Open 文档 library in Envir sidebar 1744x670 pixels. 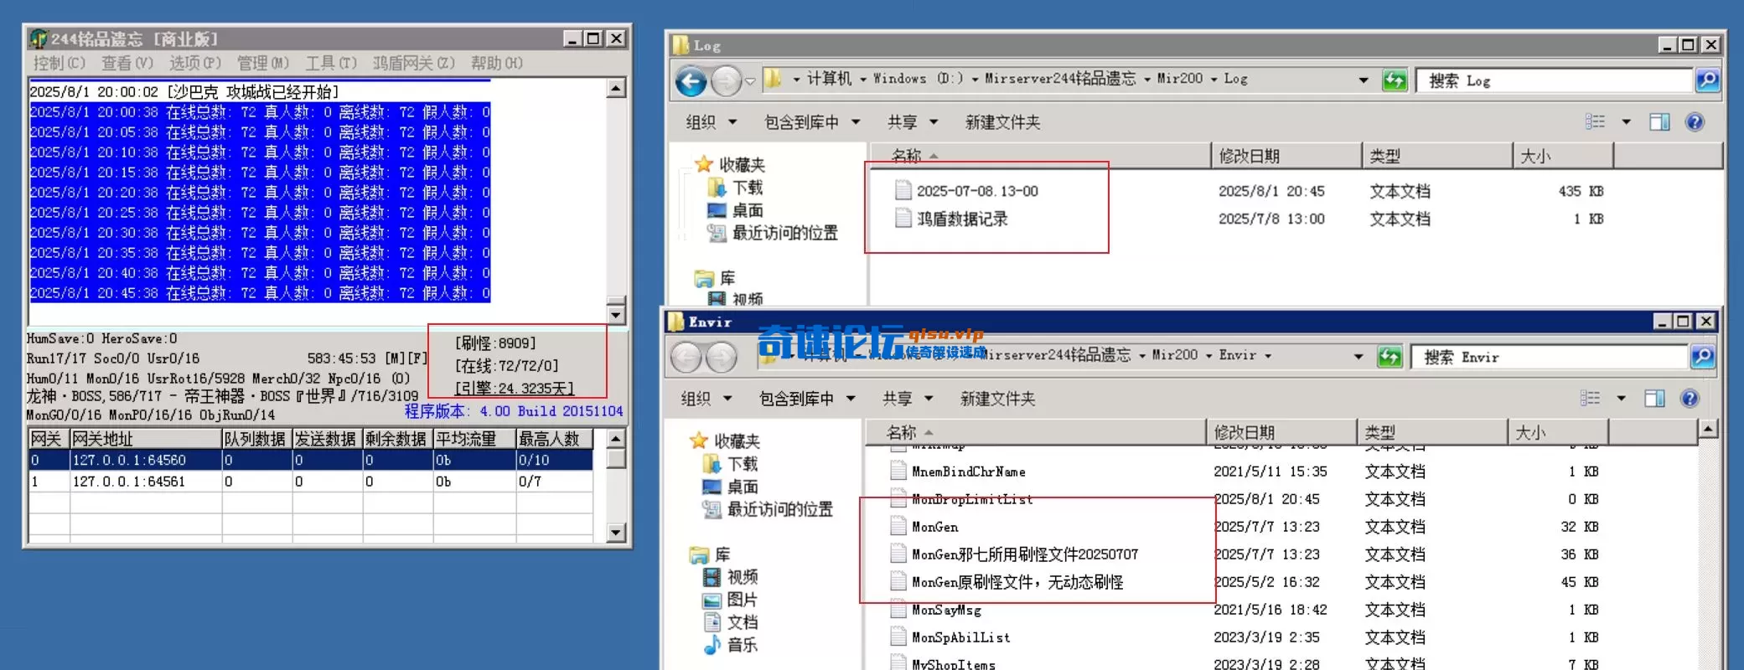(731, 622)
